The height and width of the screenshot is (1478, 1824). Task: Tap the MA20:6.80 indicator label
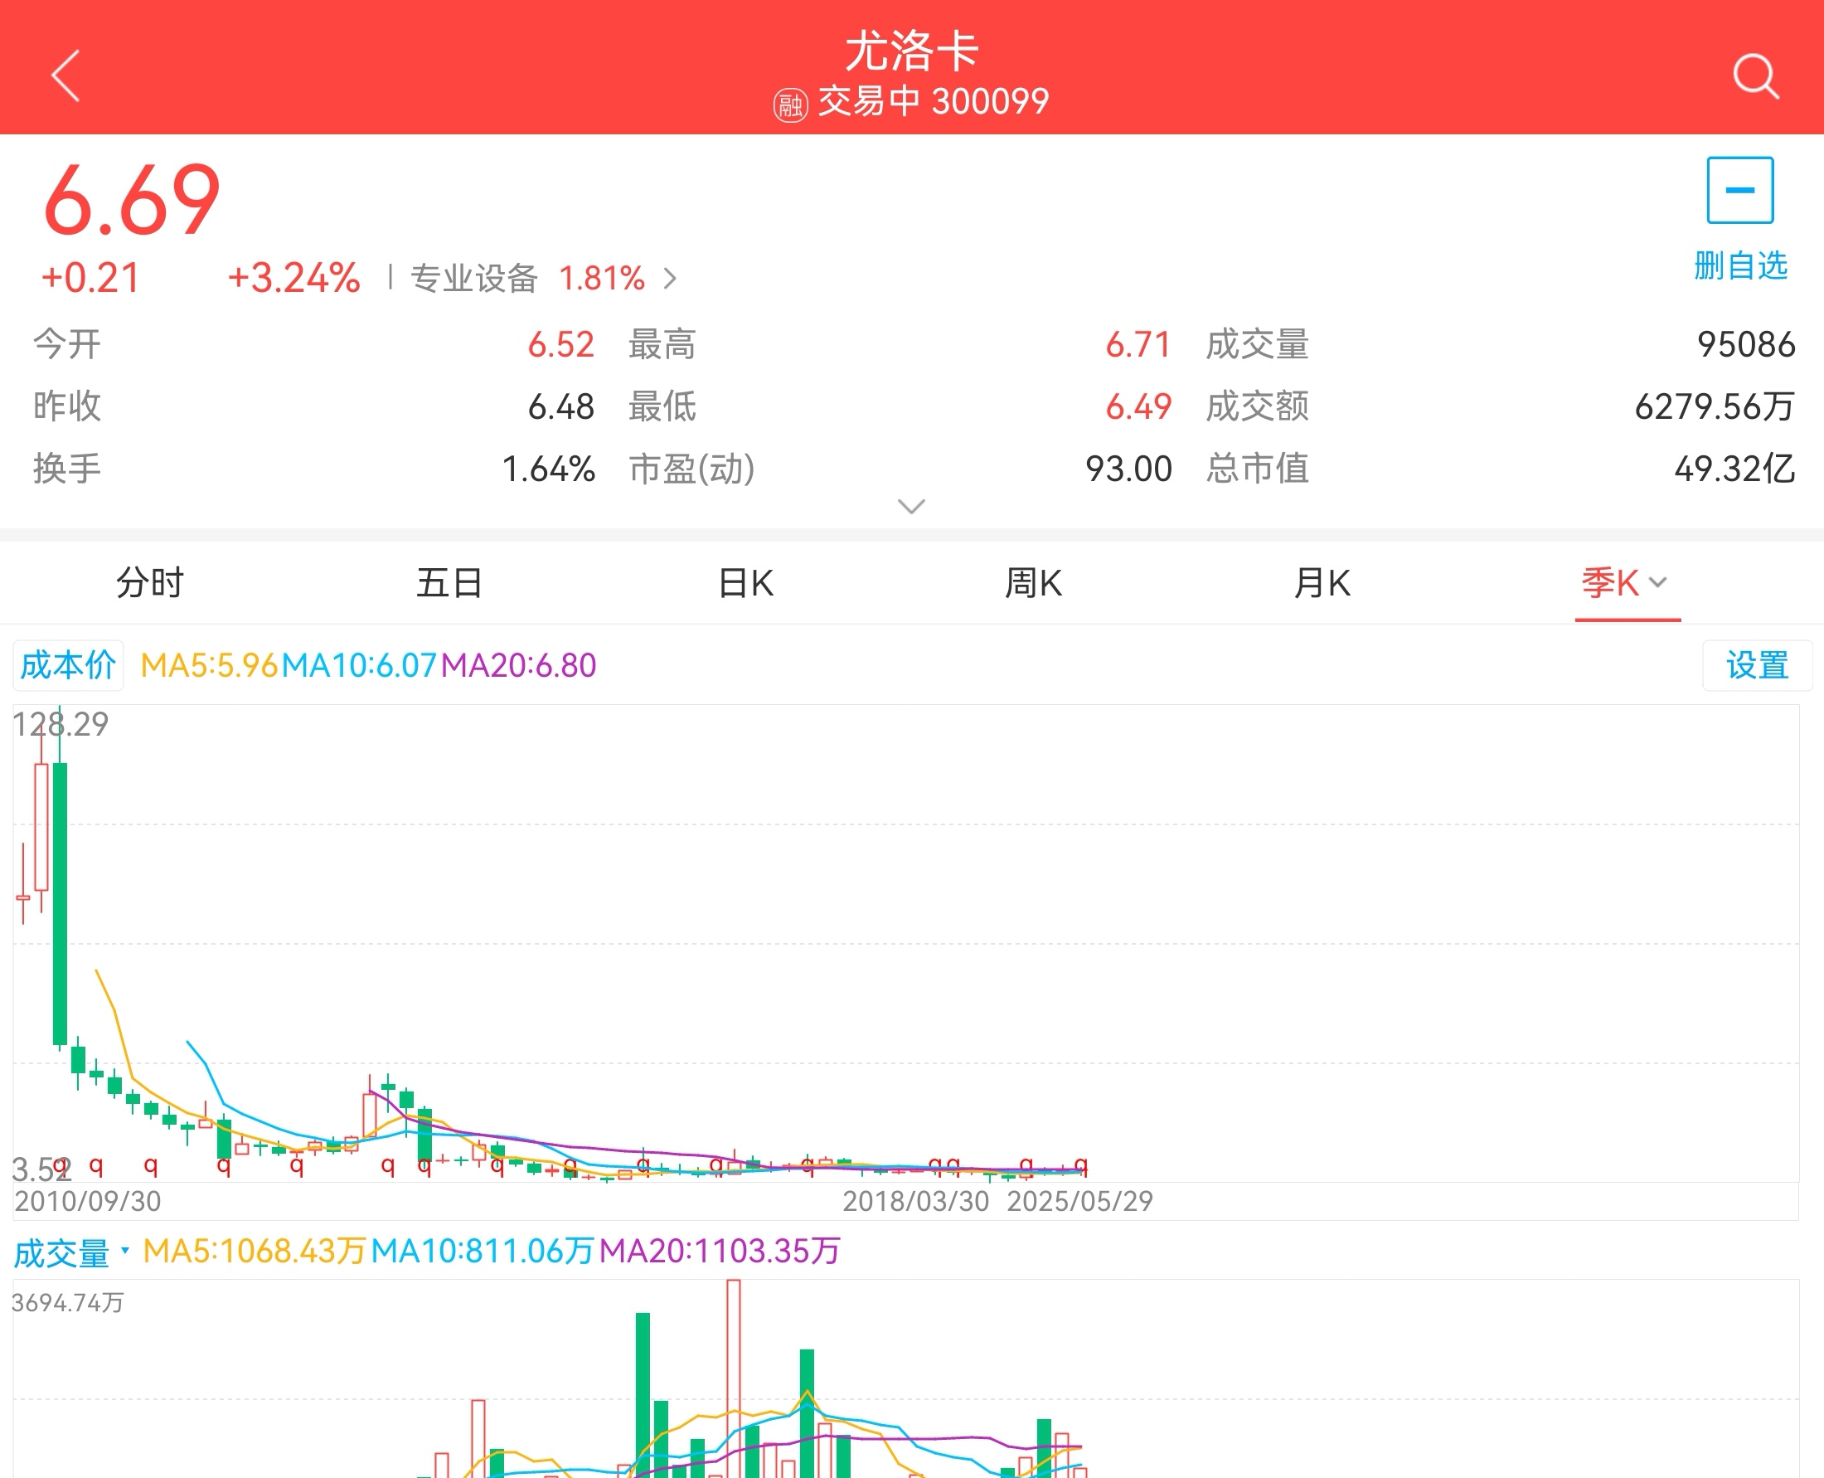point(518,665)
